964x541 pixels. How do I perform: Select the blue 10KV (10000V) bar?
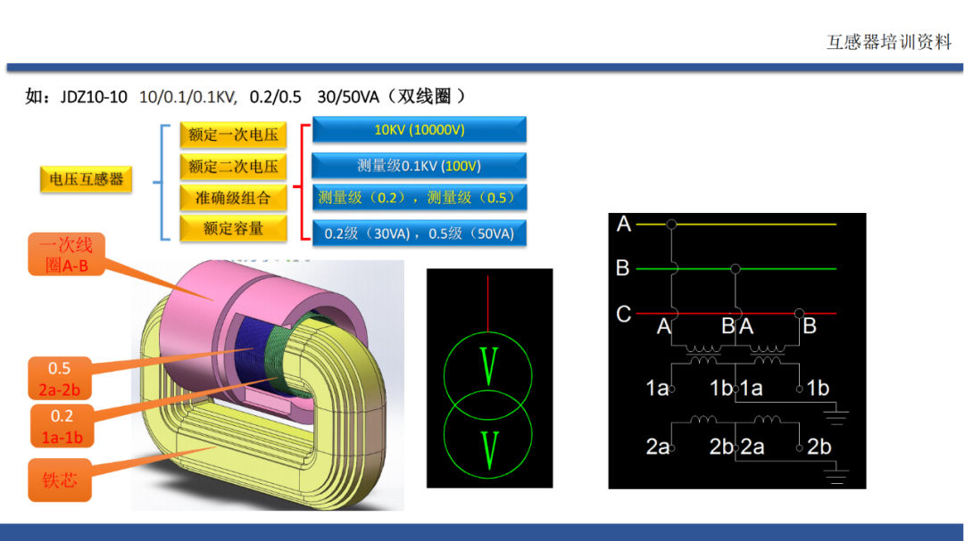coord(419,130)
